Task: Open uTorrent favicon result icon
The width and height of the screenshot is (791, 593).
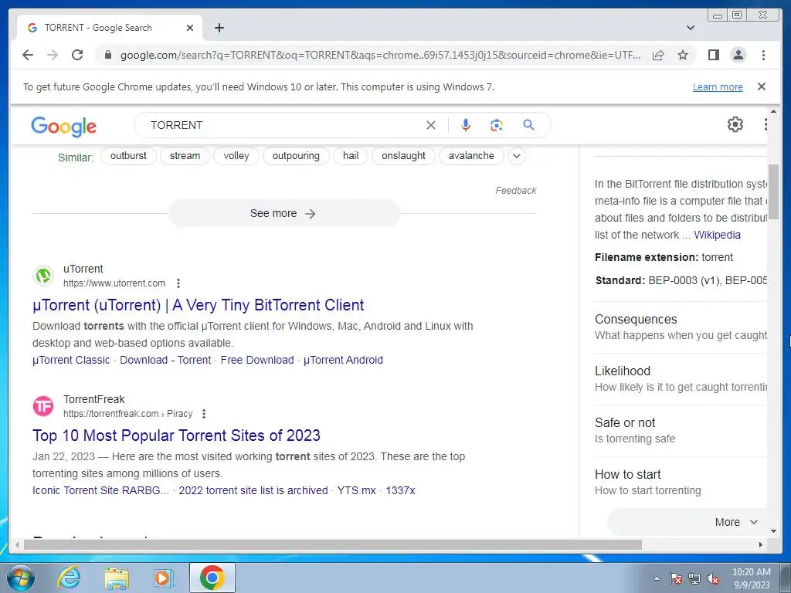Action: pos(43,276)
